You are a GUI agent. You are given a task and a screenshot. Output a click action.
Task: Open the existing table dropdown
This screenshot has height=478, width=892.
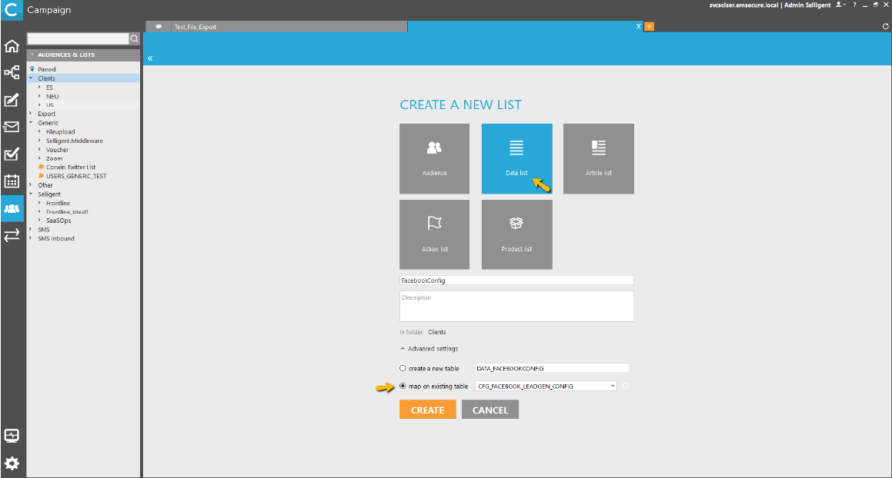546,386
